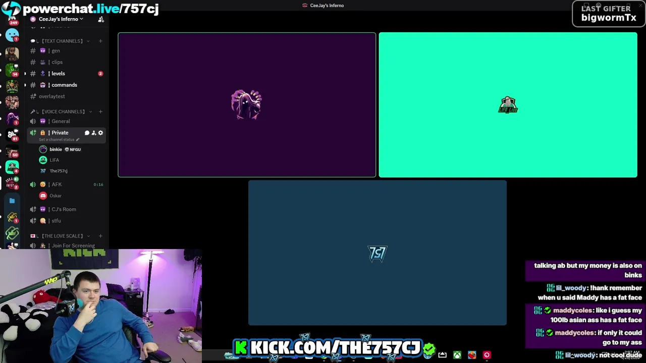Add a channel to TEXT CHANNELS with plus
The width and height of the screenshot is (646, 363).
[100, 41]
